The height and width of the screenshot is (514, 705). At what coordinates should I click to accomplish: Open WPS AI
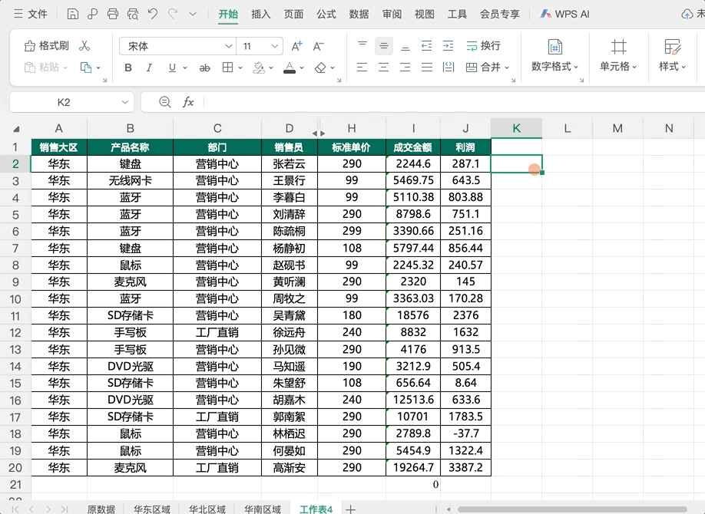[x=564, y=14]
